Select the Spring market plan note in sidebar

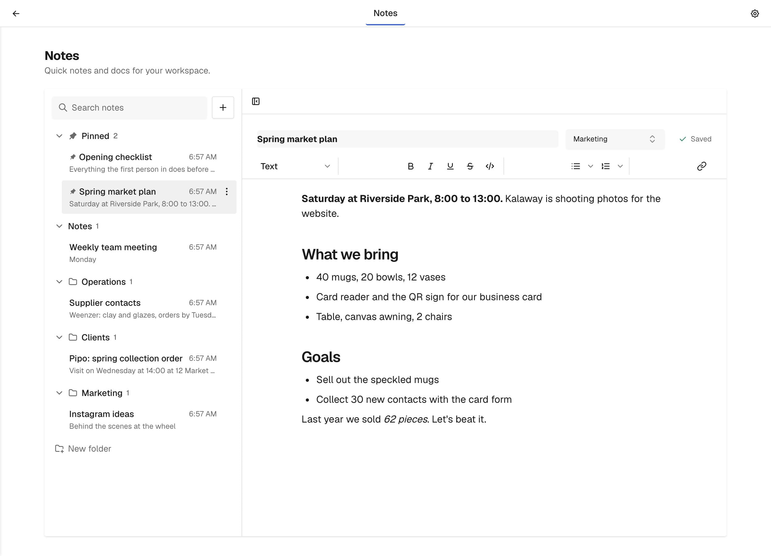click(x=149, y=197)
